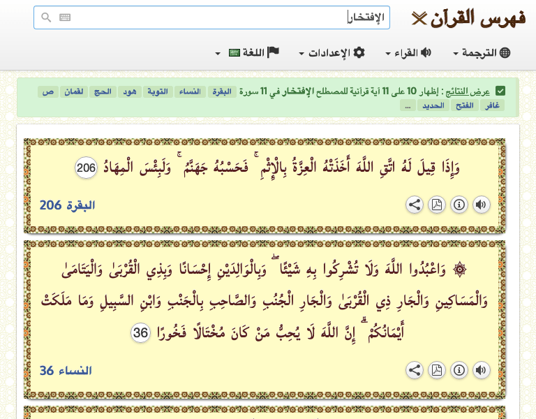Filter results by البقرة tag

click(x=222, y=91)
